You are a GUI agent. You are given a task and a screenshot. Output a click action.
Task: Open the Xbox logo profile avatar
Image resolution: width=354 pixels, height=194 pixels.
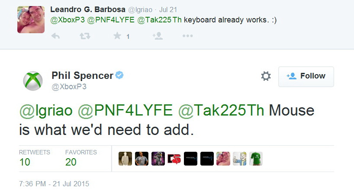click(33, 81)
